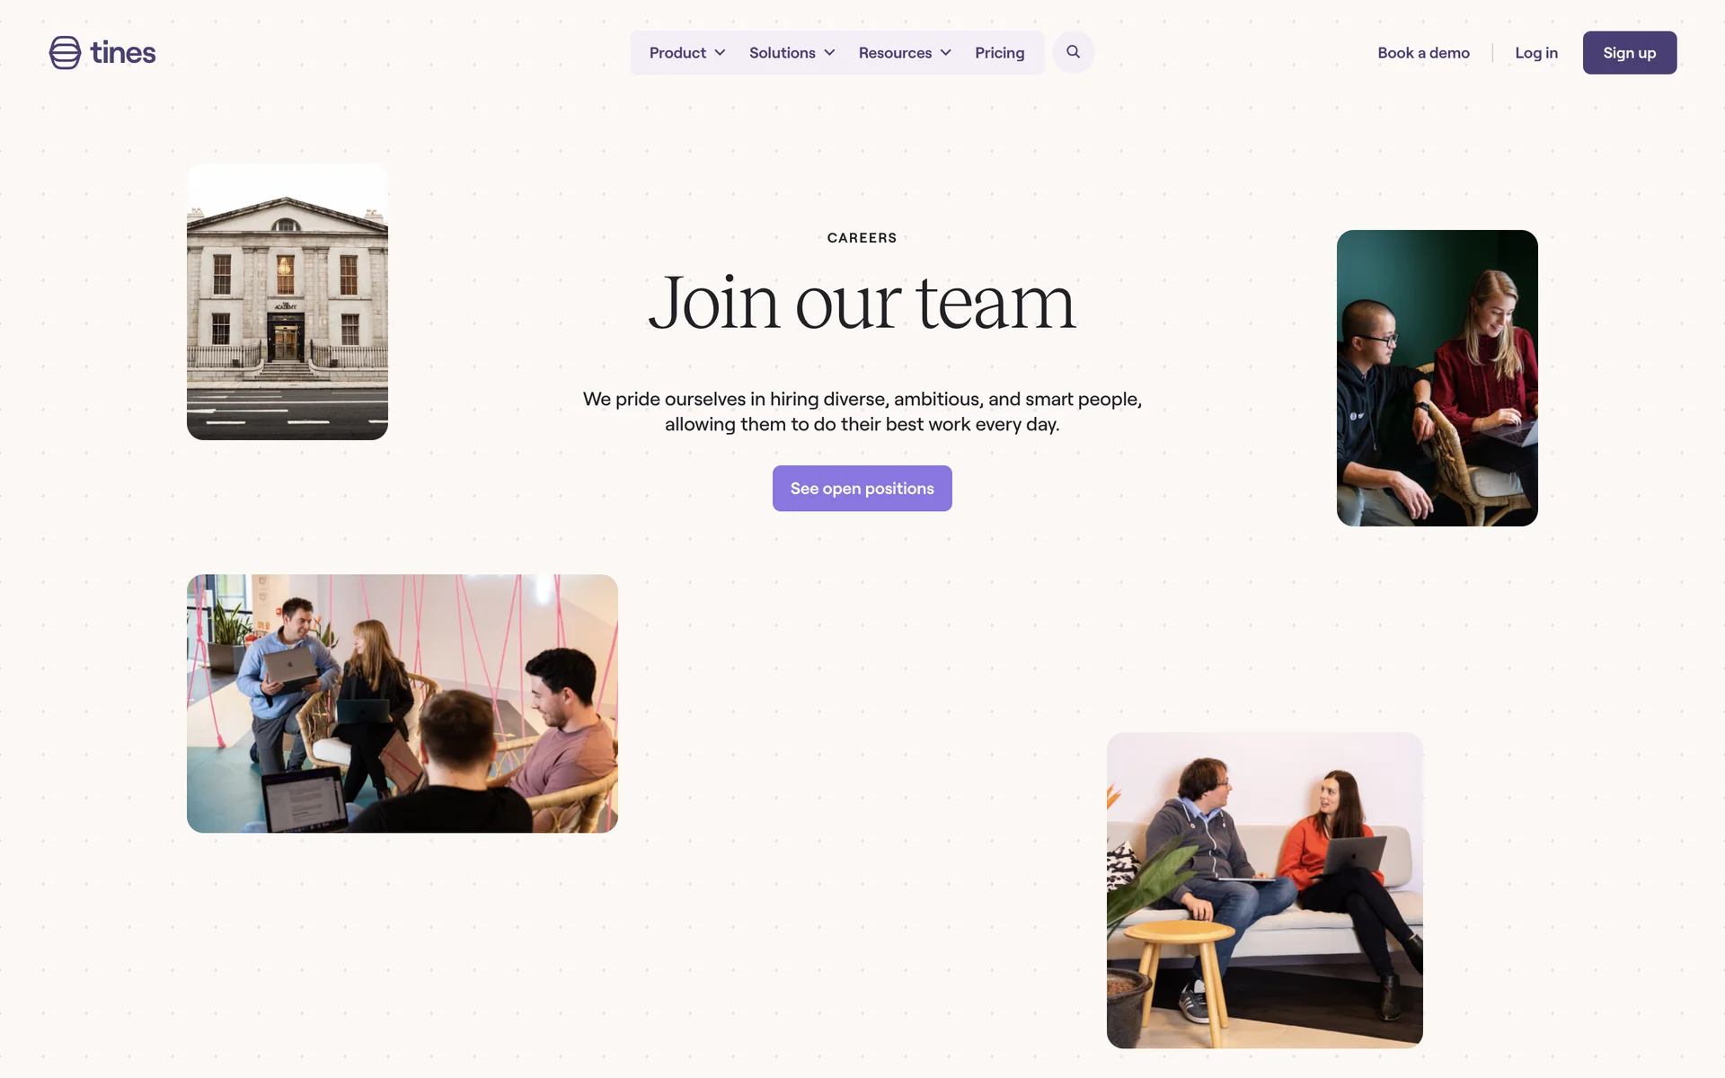Screen dimensions: 1725x1078
Task: Click the tines wordmark text
Action: pos(123,53)
